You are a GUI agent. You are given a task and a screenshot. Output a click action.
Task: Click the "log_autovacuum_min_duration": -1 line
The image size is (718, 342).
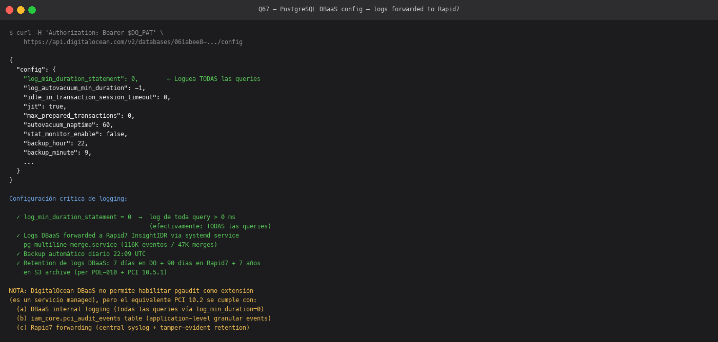(x=85, y=88)
